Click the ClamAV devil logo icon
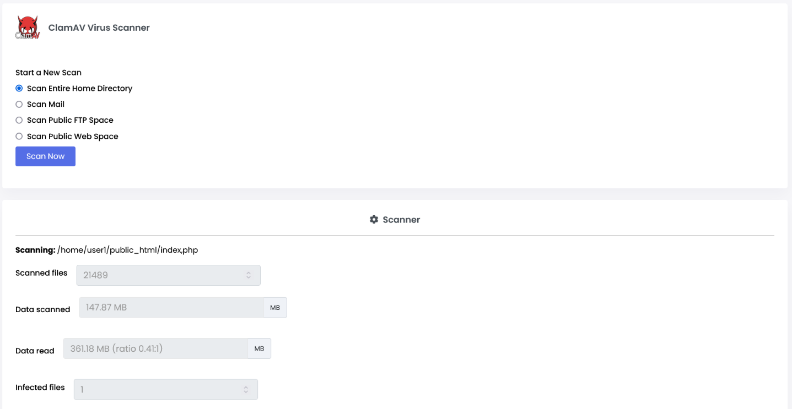 [x=28, y=28]
